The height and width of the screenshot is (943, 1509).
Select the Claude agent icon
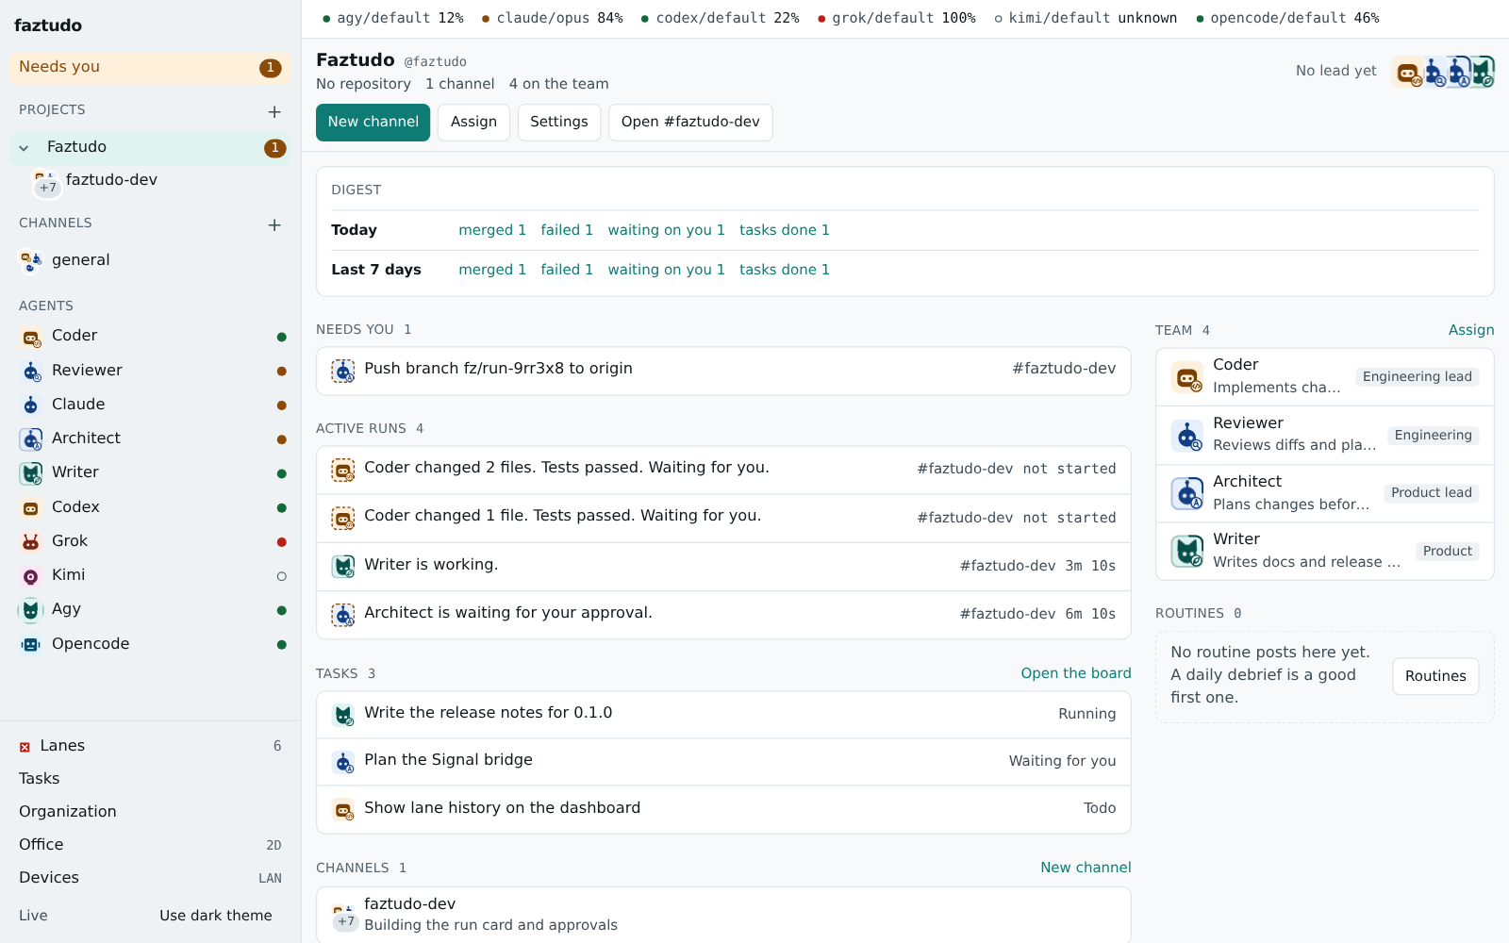click(31, 405)
